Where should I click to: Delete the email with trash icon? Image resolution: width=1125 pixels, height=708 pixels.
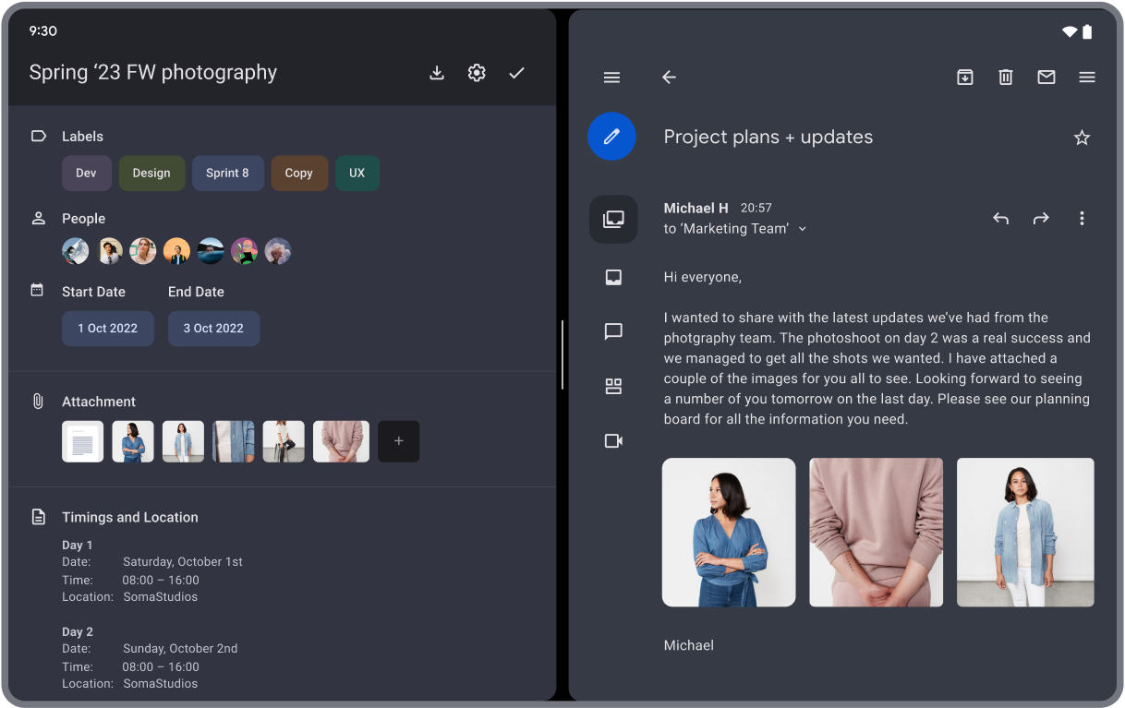(x=1006, y=78)
